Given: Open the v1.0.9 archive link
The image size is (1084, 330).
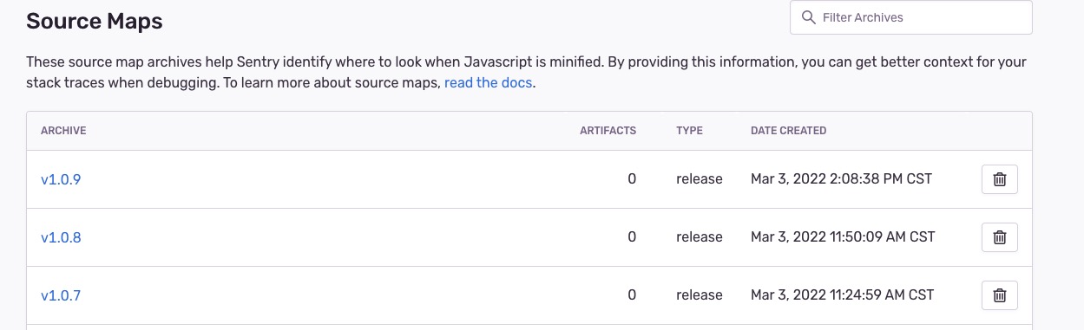Looking at the screenshot, I should tap(61, 179).
